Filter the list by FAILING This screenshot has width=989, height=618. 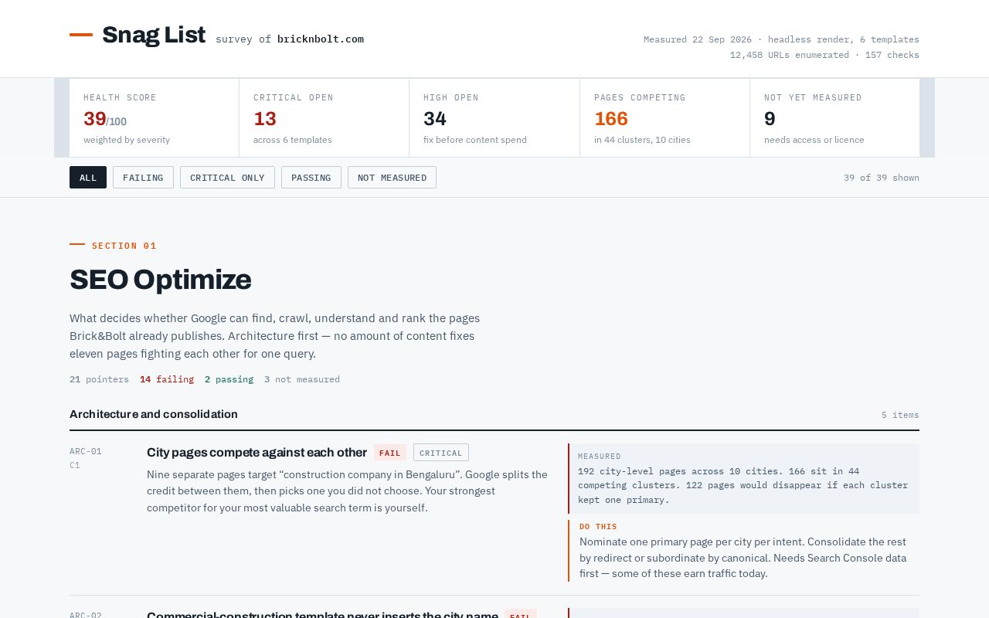click(143, 178)
